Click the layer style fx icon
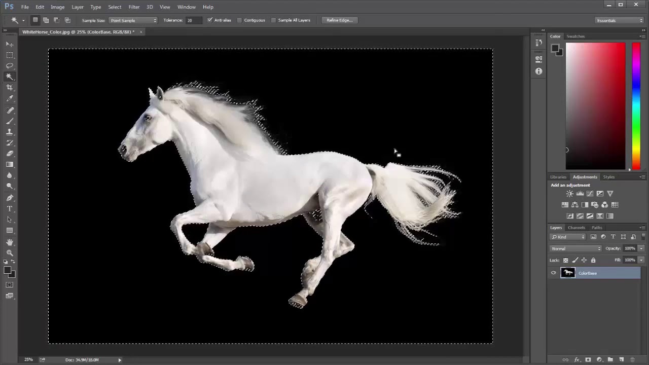This screenshot has width=649, height=365. (576, 360)
